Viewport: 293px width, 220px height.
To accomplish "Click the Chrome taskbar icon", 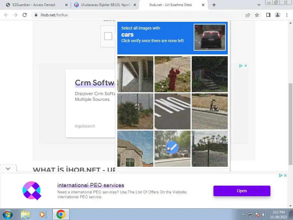I will [61, 214].
